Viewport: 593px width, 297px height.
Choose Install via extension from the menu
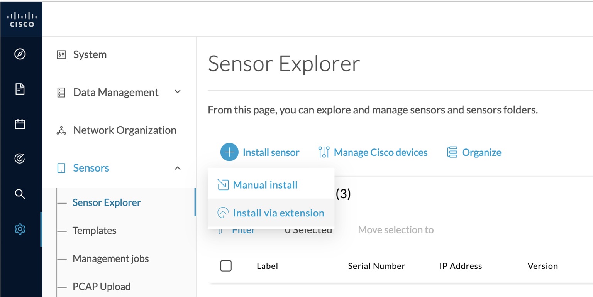coord(278,213)
